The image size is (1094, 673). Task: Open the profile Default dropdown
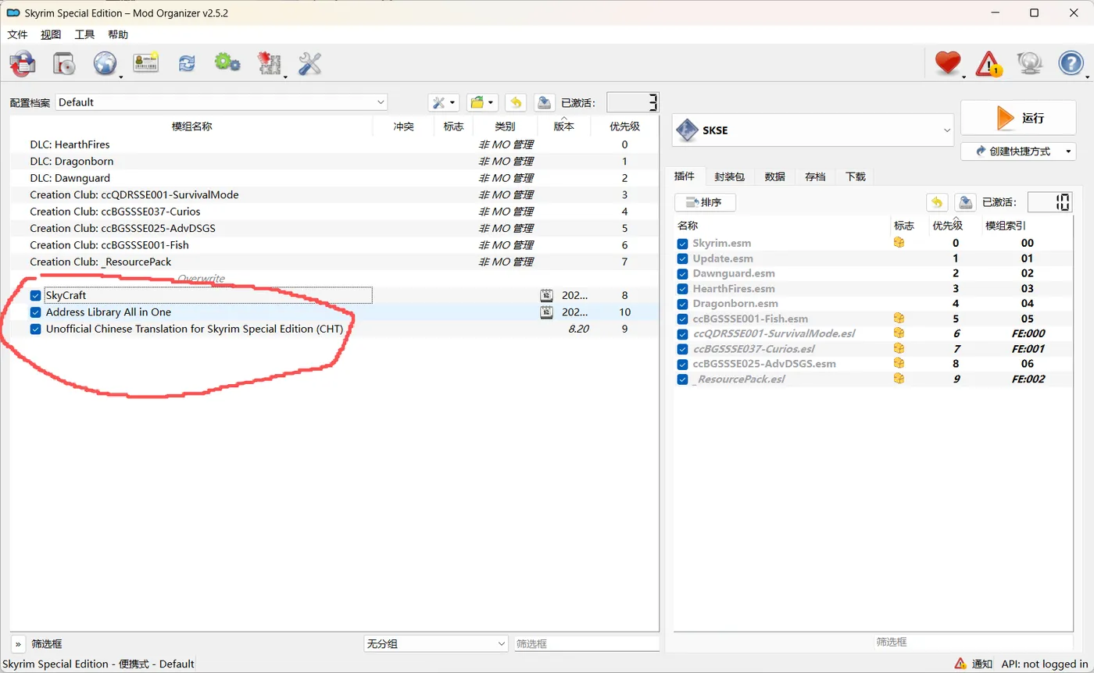point(221,102)
